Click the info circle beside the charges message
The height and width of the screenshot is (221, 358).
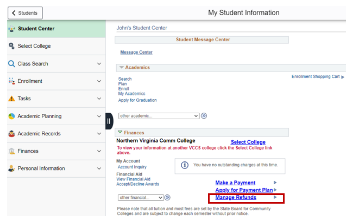tap(184, 165)
